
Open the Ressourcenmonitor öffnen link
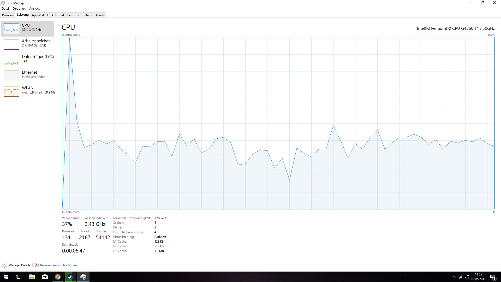(58, 265)
